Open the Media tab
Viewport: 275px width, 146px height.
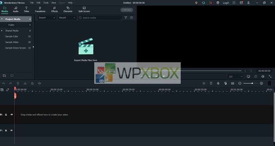tap(5, 10)
